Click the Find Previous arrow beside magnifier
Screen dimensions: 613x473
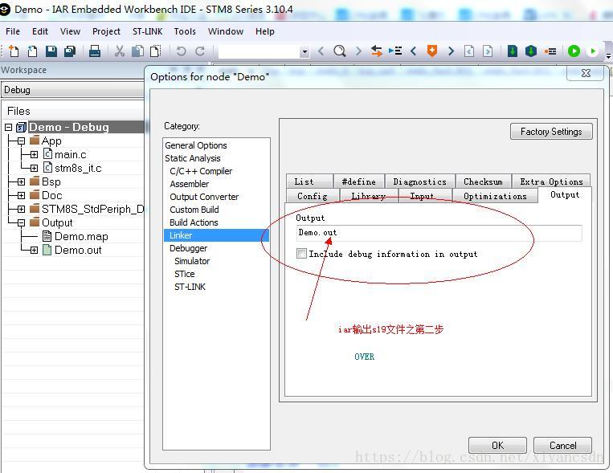[x=321, y=51]
